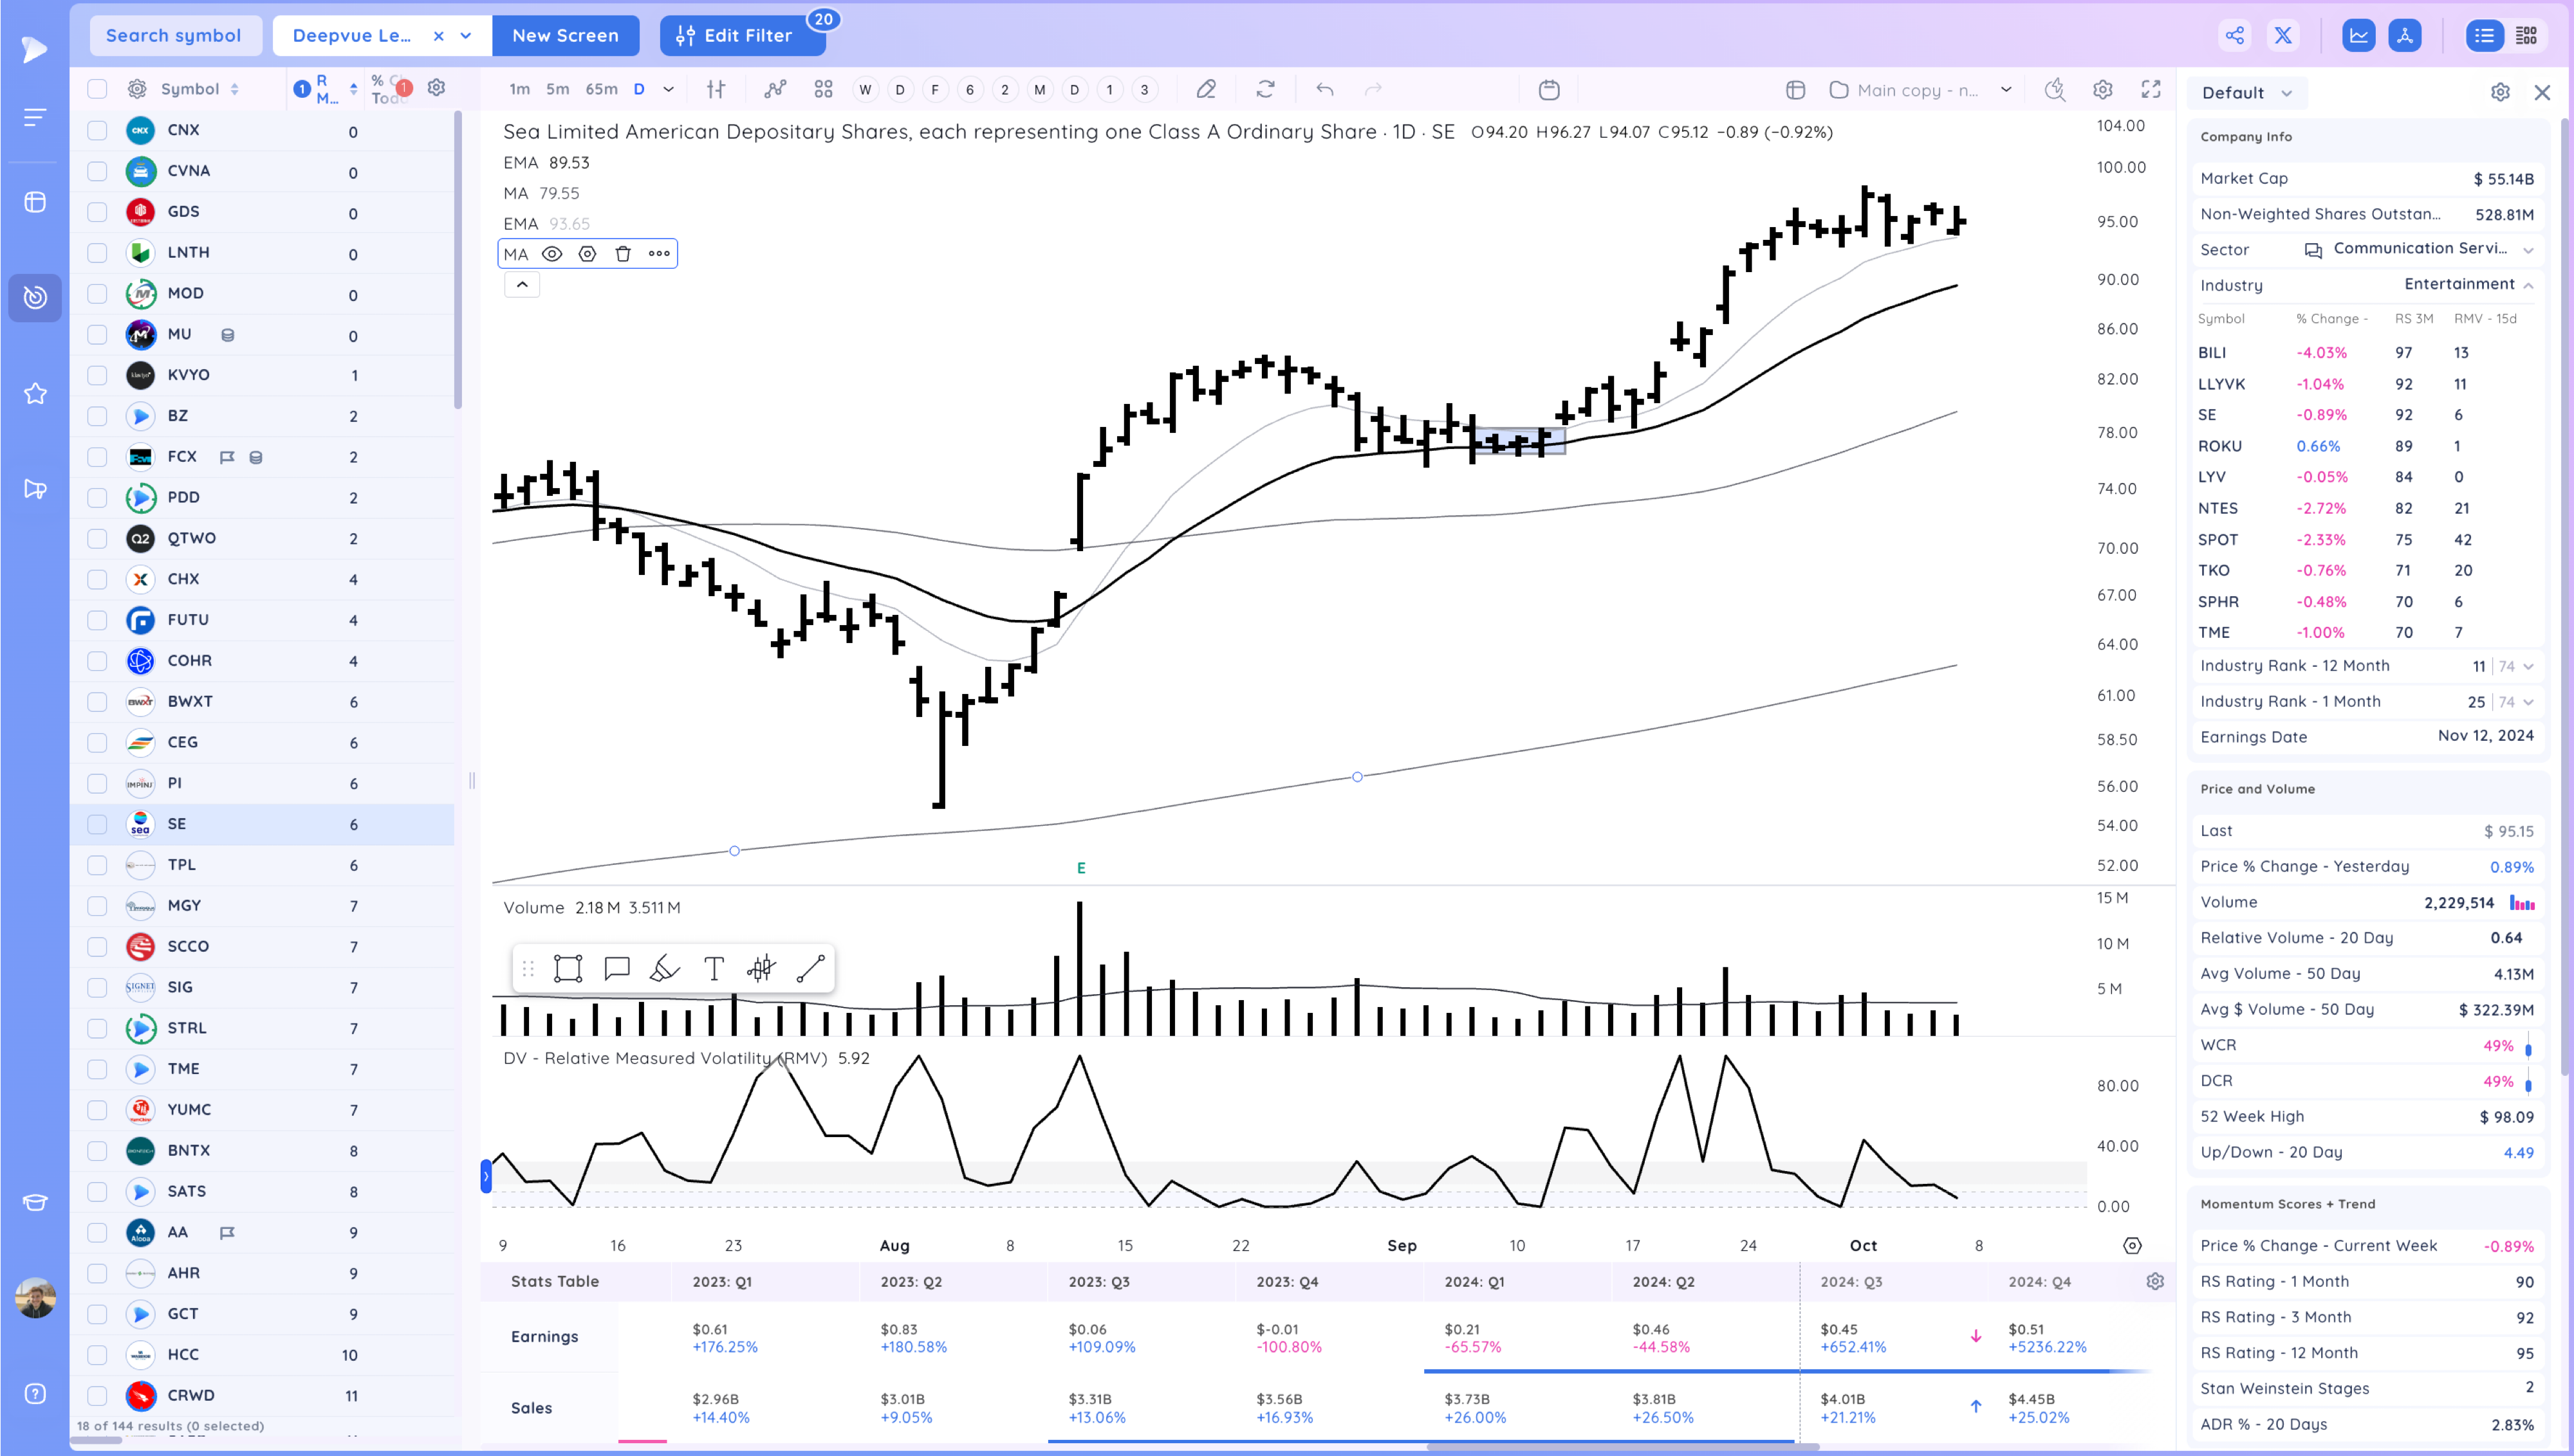Click the chart style bars icon
Screen dimensions: 2574x1456
(x=716, y=90)
